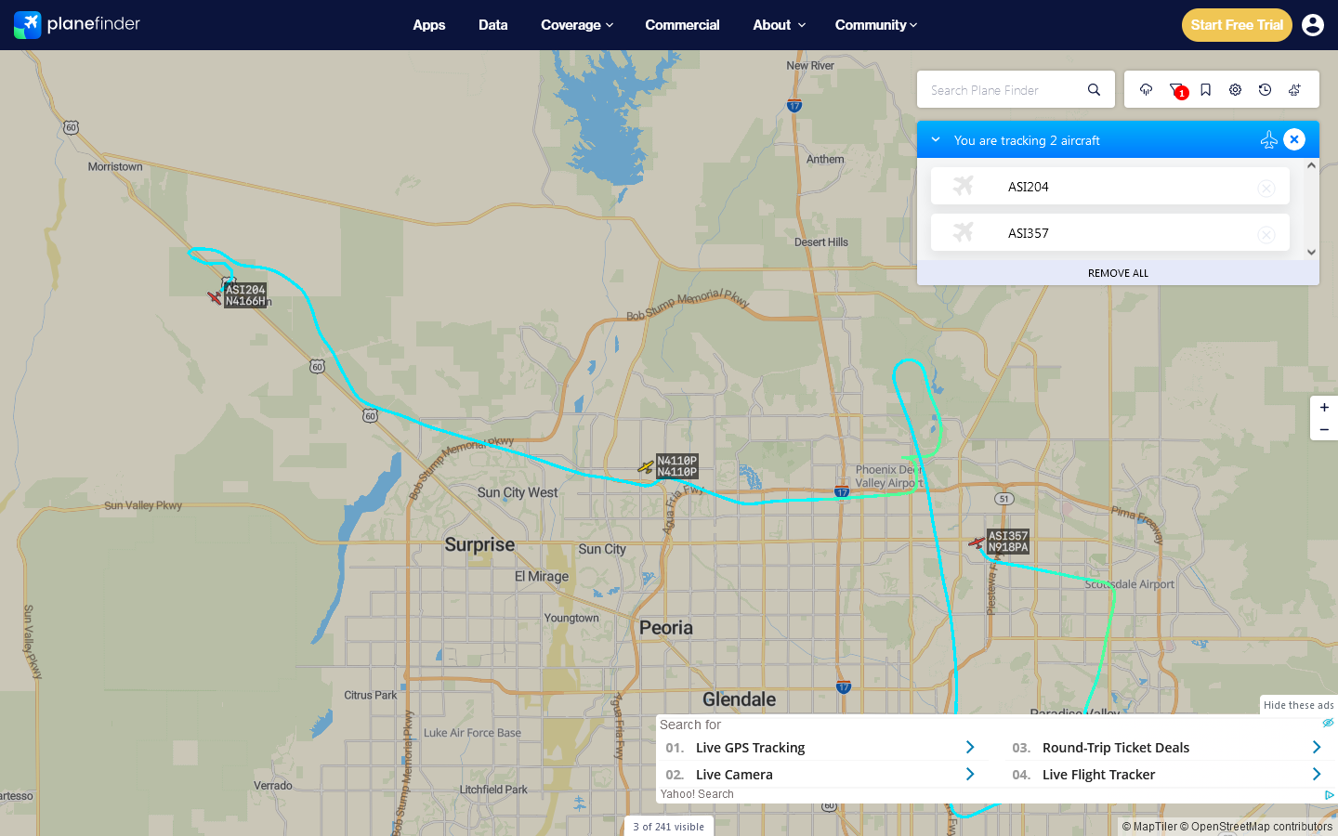The width and height of the screenshot is (1338, 836).
Task: Click the airplane icon in tracking header
Action: 1268,139
